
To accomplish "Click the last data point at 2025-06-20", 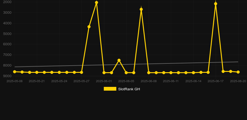I will [238, 72].
